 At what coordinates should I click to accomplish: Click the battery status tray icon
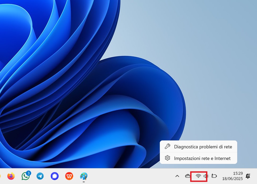point(214,176)
